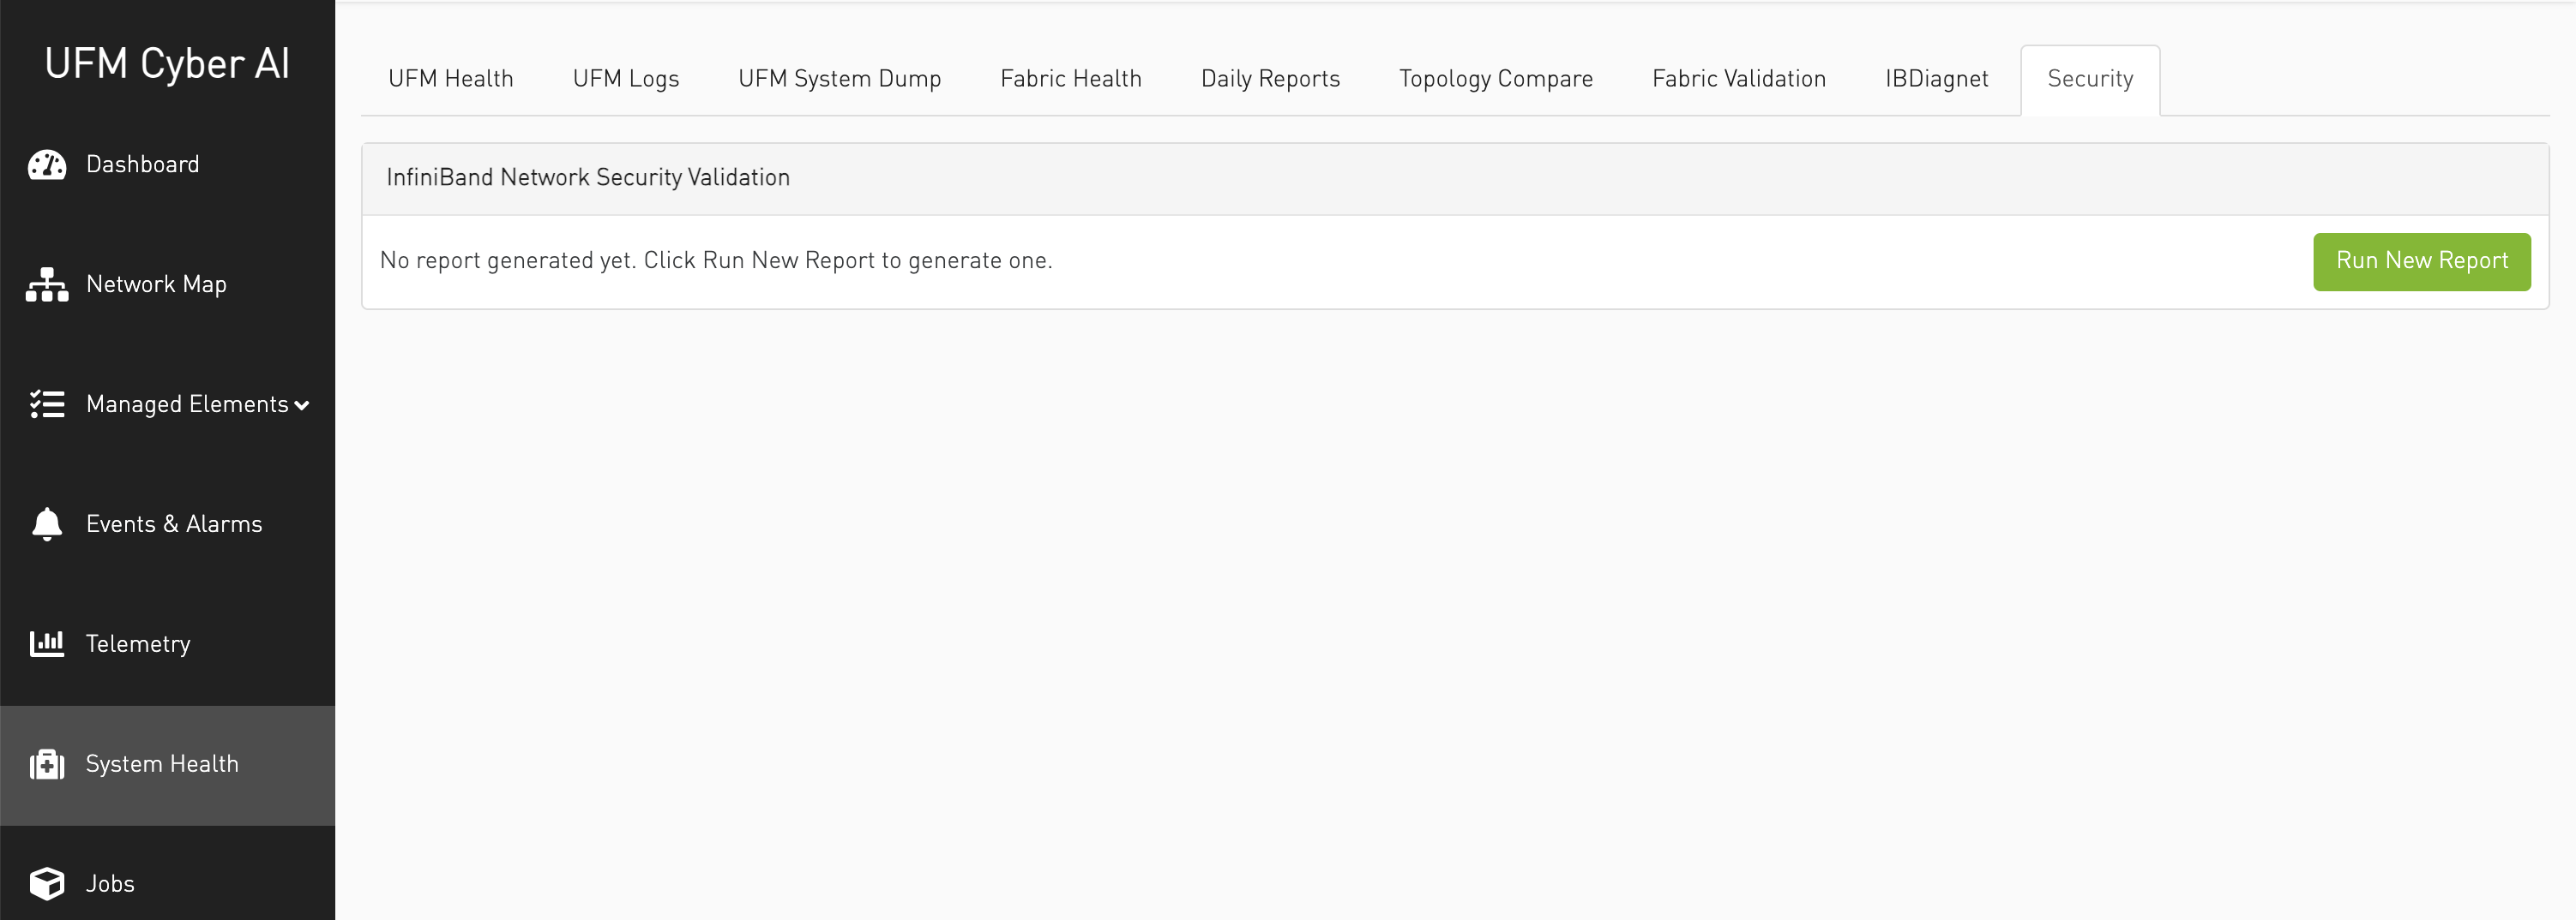This screenshot has height=920, width=2576.
Task: Select Managed Elements sidebar label
Action: (x=187, y=404)
